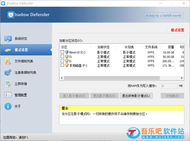190x141 pixels.
Task: Select the 本地磁盘 (F:) partition name
Action: click(x=78, y=65)
